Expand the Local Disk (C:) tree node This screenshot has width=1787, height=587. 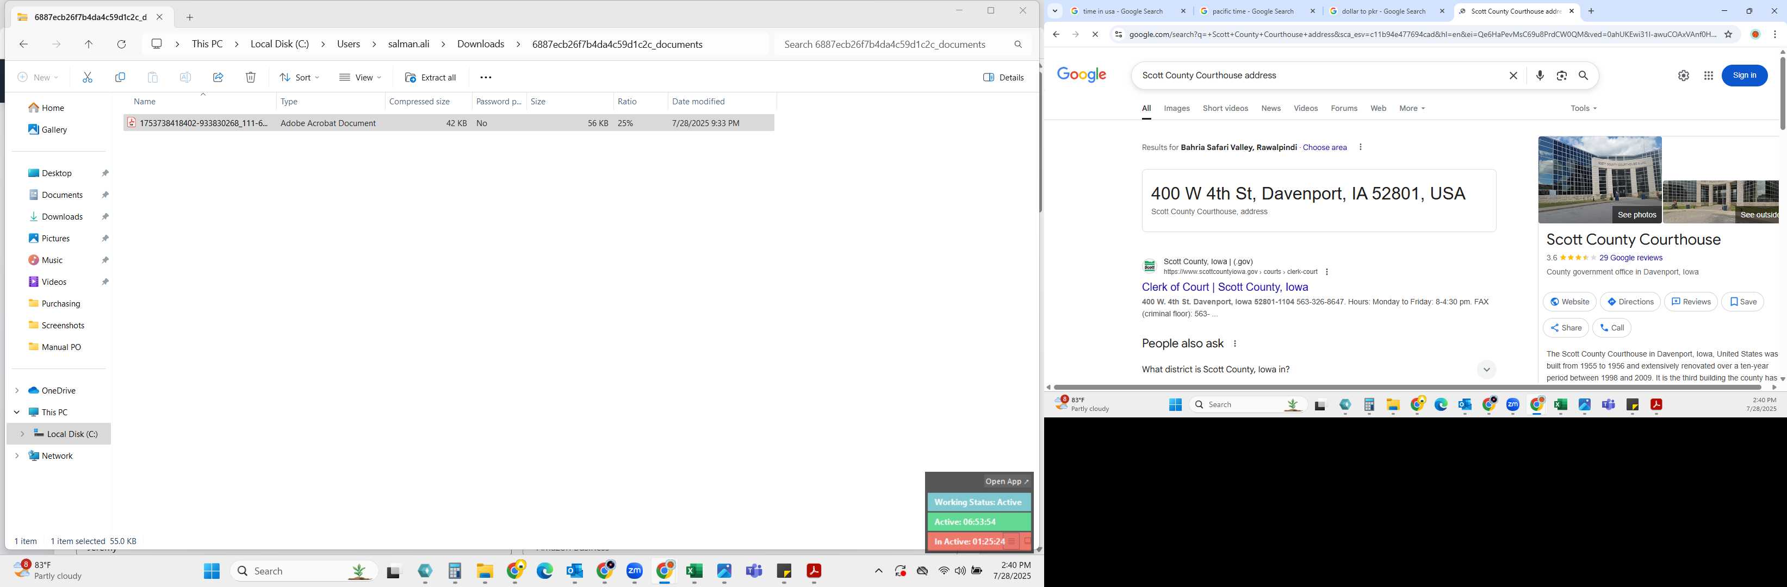pyautogui.click(x=22, y=434)
